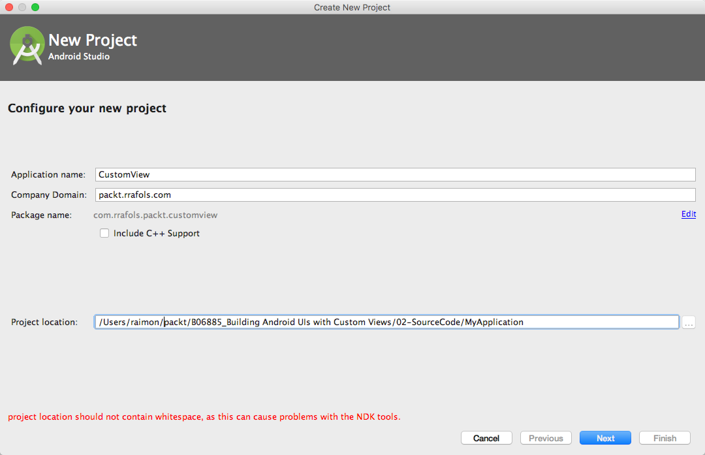
Task: Click the 'Company Domain:' label
Action: [x=48, y=195]
